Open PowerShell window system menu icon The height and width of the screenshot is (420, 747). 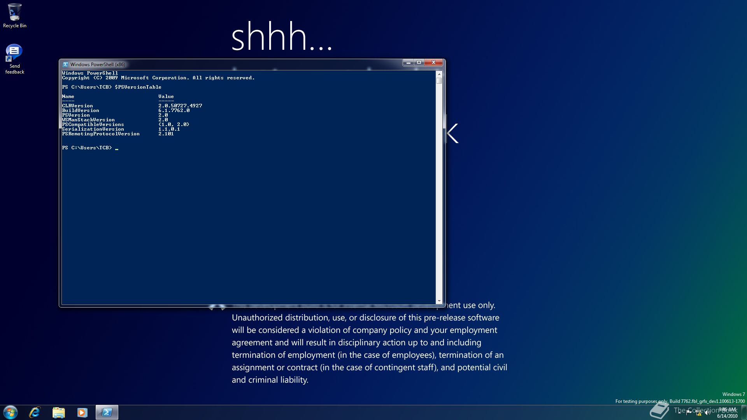click(x=65, y=65)
